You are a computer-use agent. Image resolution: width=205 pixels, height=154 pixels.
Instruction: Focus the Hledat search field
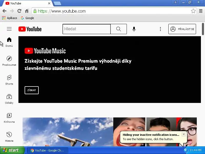pos(87,29)
